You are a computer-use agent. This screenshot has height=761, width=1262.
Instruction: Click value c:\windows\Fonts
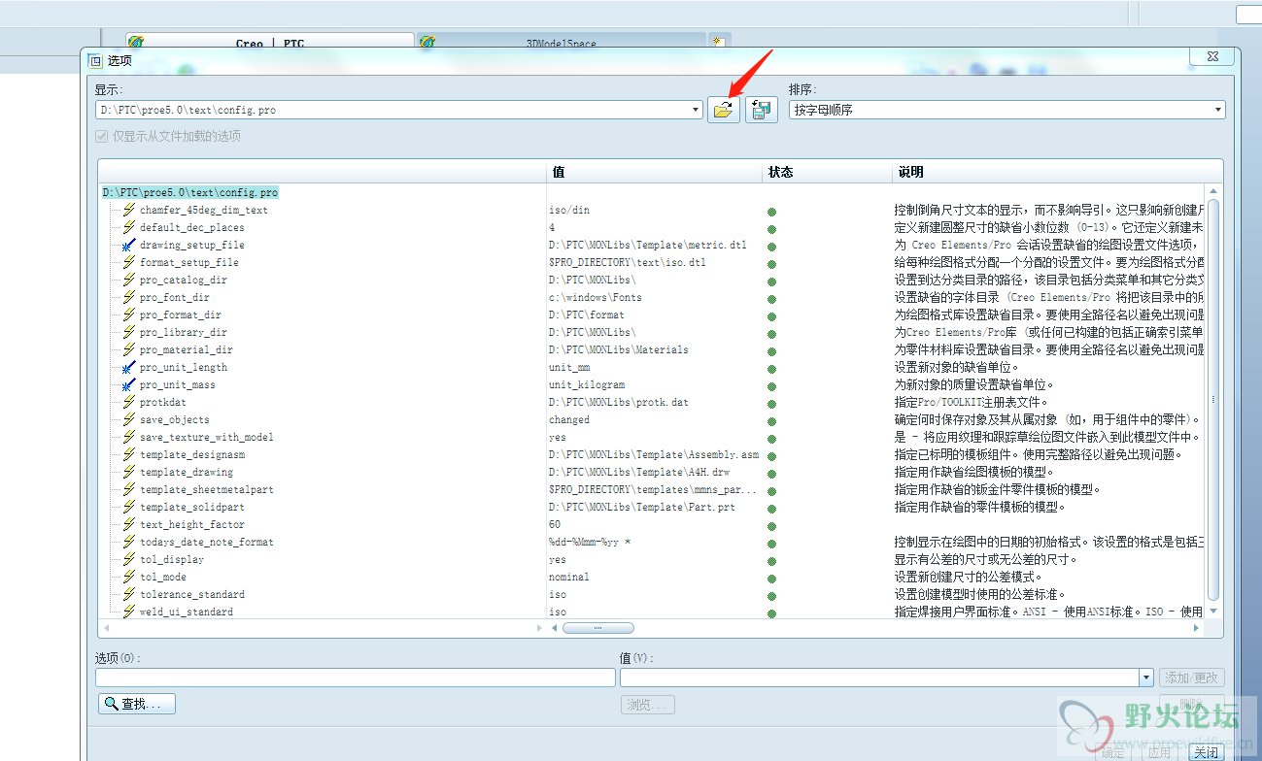(x=596, y=297)
